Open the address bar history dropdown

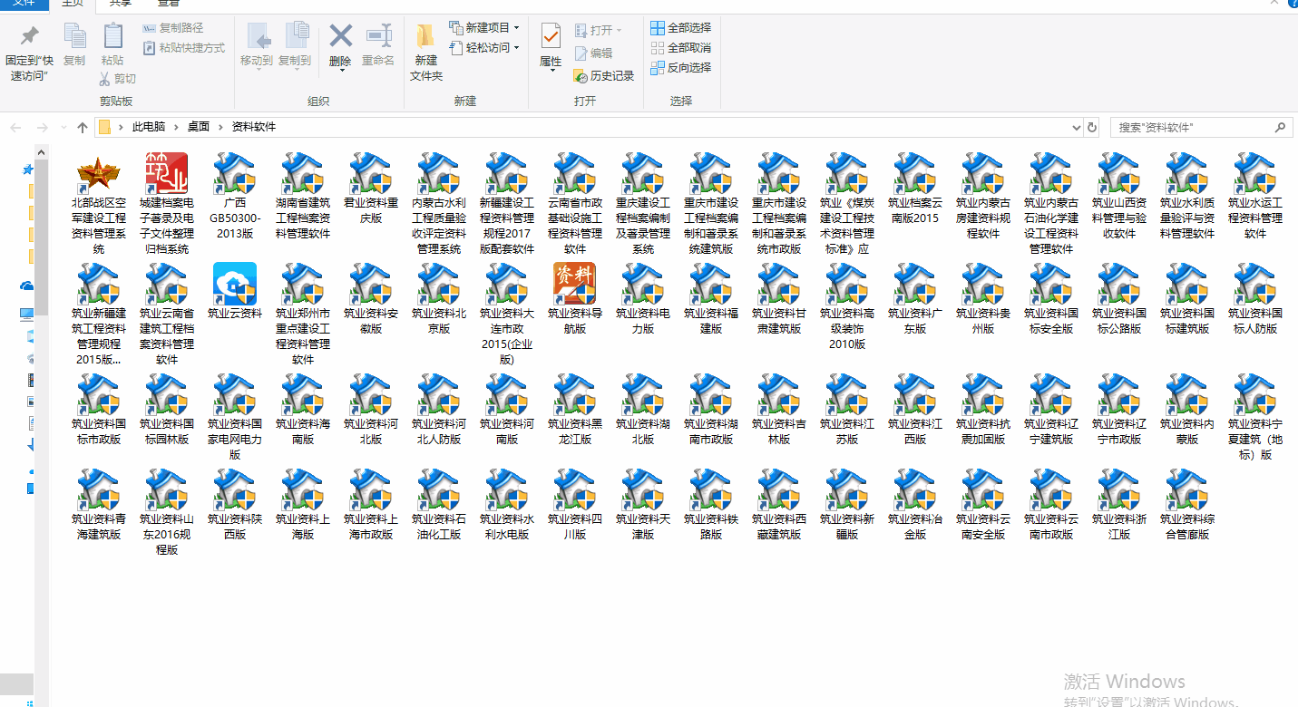coord(1076,128)
